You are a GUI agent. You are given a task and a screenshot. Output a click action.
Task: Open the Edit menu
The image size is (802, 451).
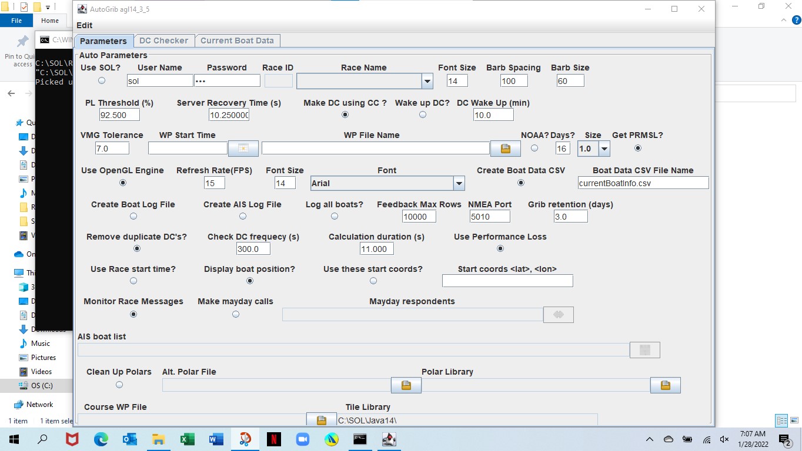click(x=84, y=25)
